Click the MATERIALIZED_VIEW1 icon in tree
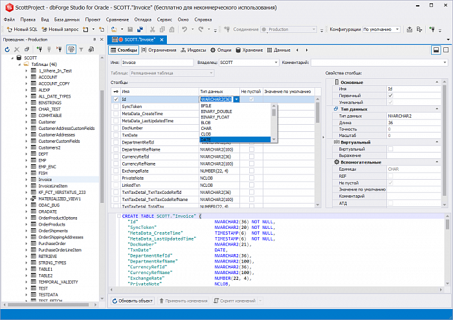Screen dimensions: 453x320 (34, 198)
